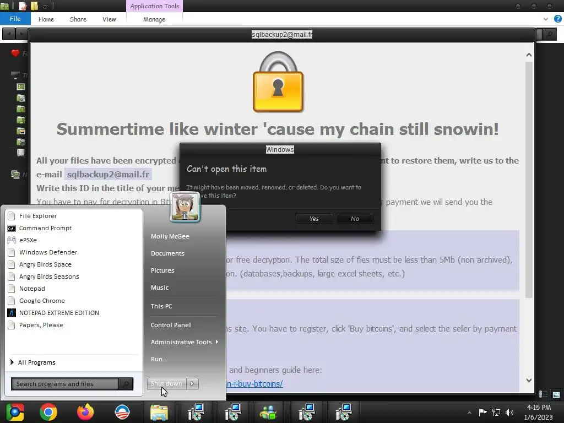The width and height of the screenshot is (564, 423).
Task: Open Notepad from Start menu
Action: pos(32,289)
